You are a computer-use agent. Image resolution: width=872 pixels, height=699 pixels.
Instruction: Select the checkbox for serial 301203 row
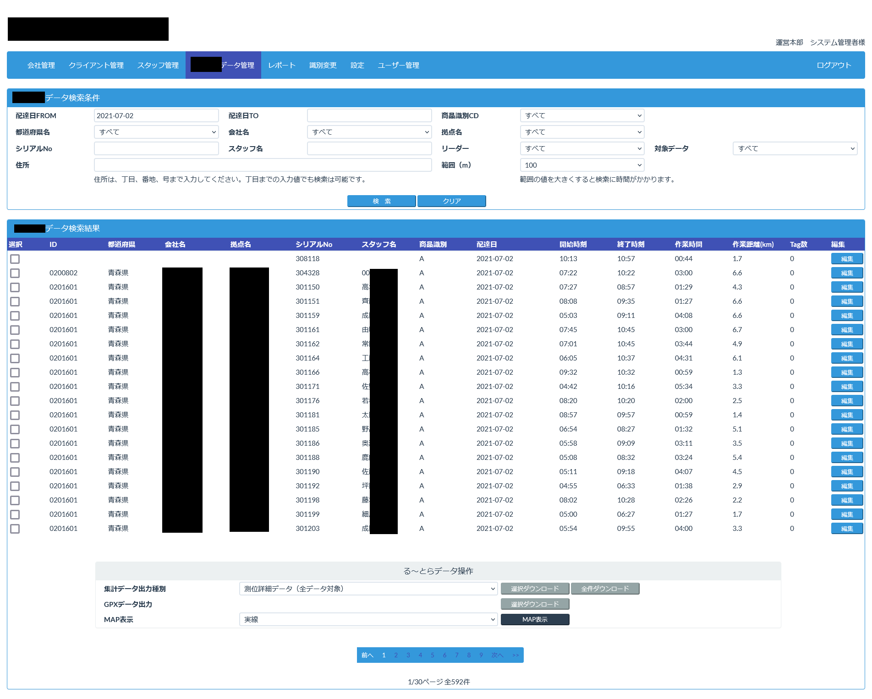click(x=15, y=529)
